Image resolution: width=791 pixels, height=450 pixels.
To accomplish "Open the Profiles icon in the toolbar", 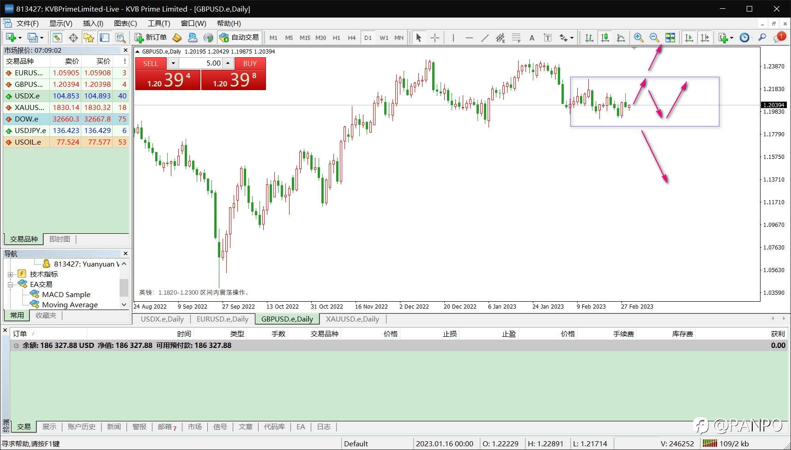I will pyautogui.click(x=33, y=37).
